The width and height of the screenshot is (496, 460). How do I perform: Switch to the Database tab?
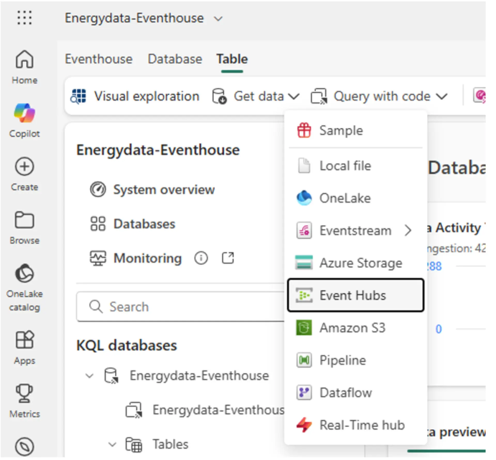[175, 59]
